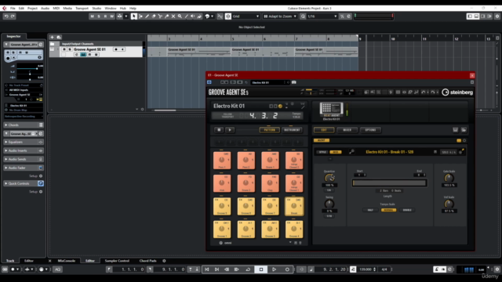The image size is (502, 282).
Task: Open the Grid snap type dropdown
Action: [x=246, y=16]
